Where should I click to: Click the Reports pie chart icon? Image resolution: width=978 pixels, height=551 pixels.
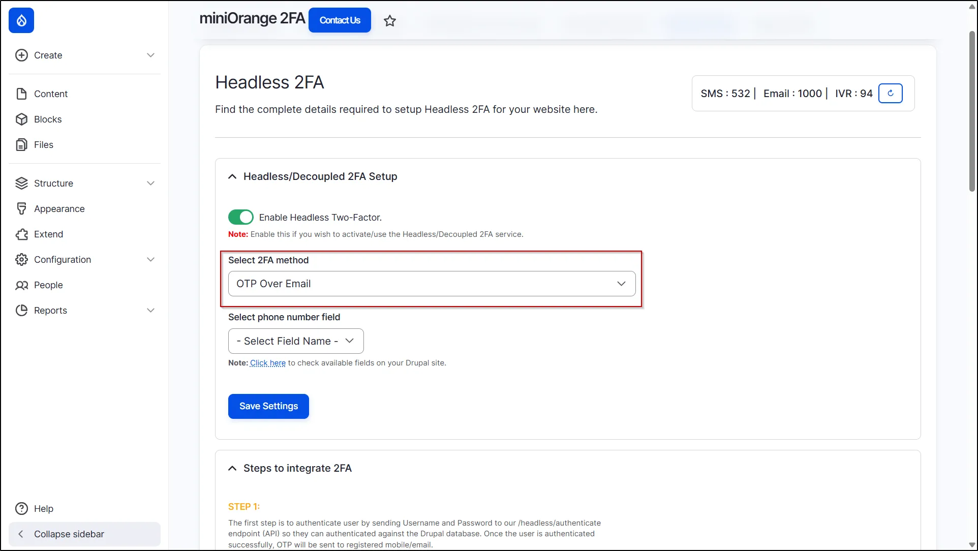click(21, 311)
